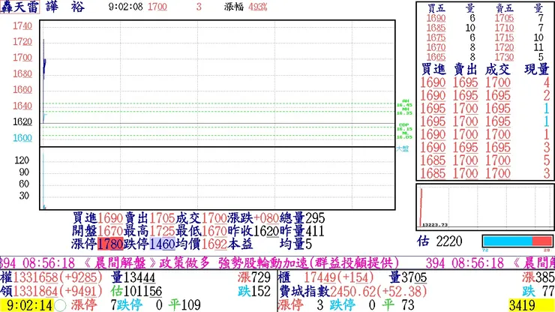This screenshot has height=312, width=555.
Task: Click the red portion of the buy/sell ratio bar
Action: point(542,241)
